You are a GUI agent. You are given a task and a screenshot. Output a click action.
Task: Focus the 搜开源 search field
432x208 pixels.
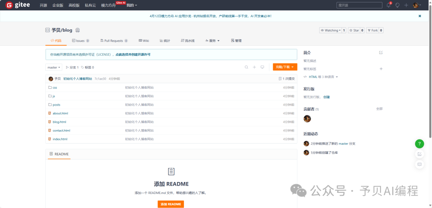[359, 5]
